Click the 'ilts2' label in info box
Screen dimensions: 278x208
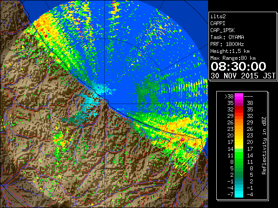point(218,16)
